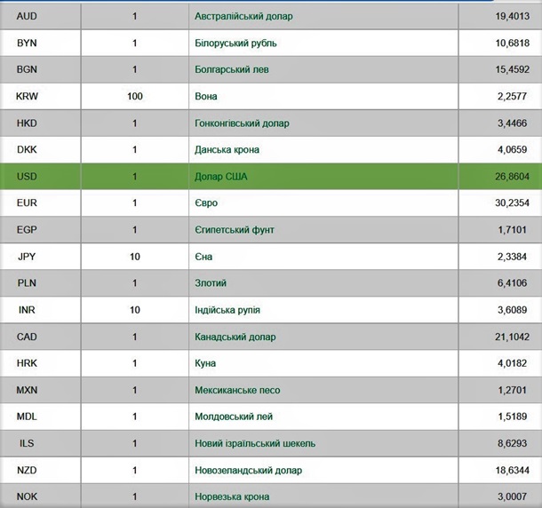
Task: Click the Білоруський рубль link
Action: tap(236, 43)
